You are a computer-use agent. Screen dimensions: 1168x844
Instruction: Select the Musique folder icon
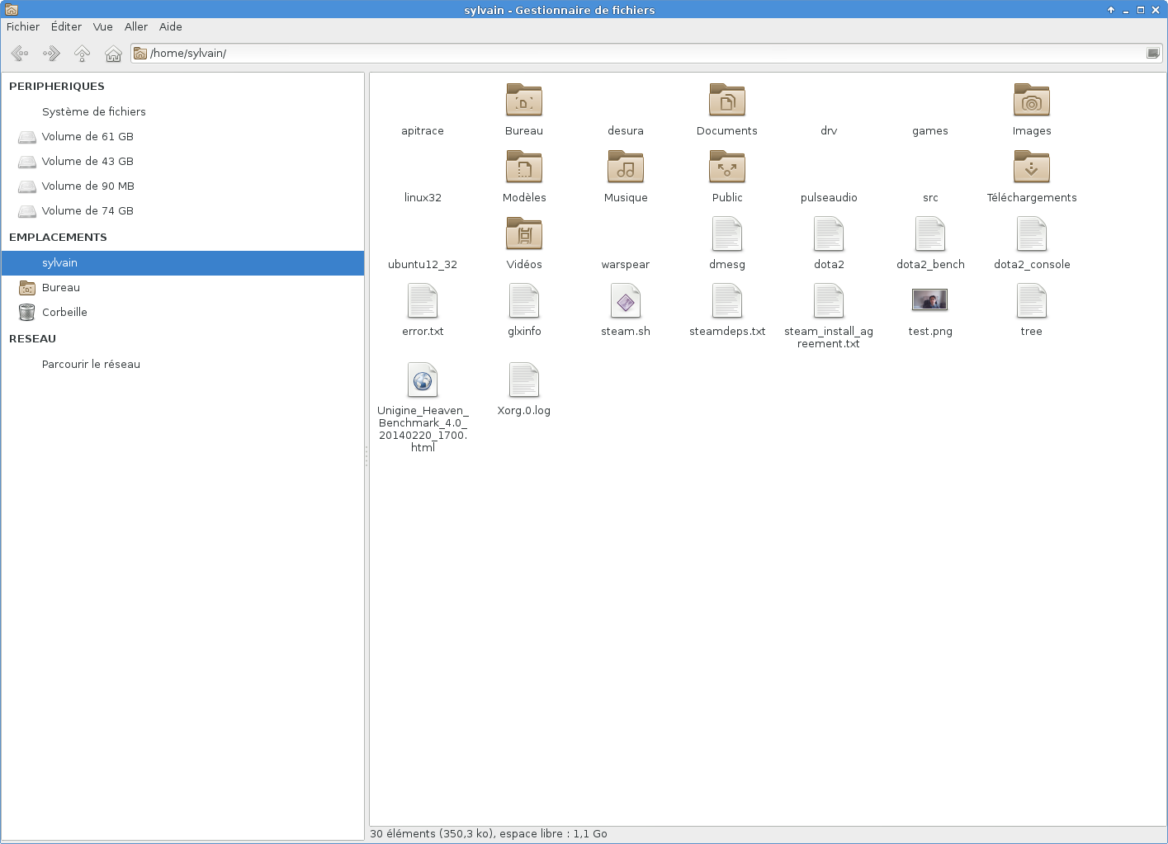tap(625, 167)
